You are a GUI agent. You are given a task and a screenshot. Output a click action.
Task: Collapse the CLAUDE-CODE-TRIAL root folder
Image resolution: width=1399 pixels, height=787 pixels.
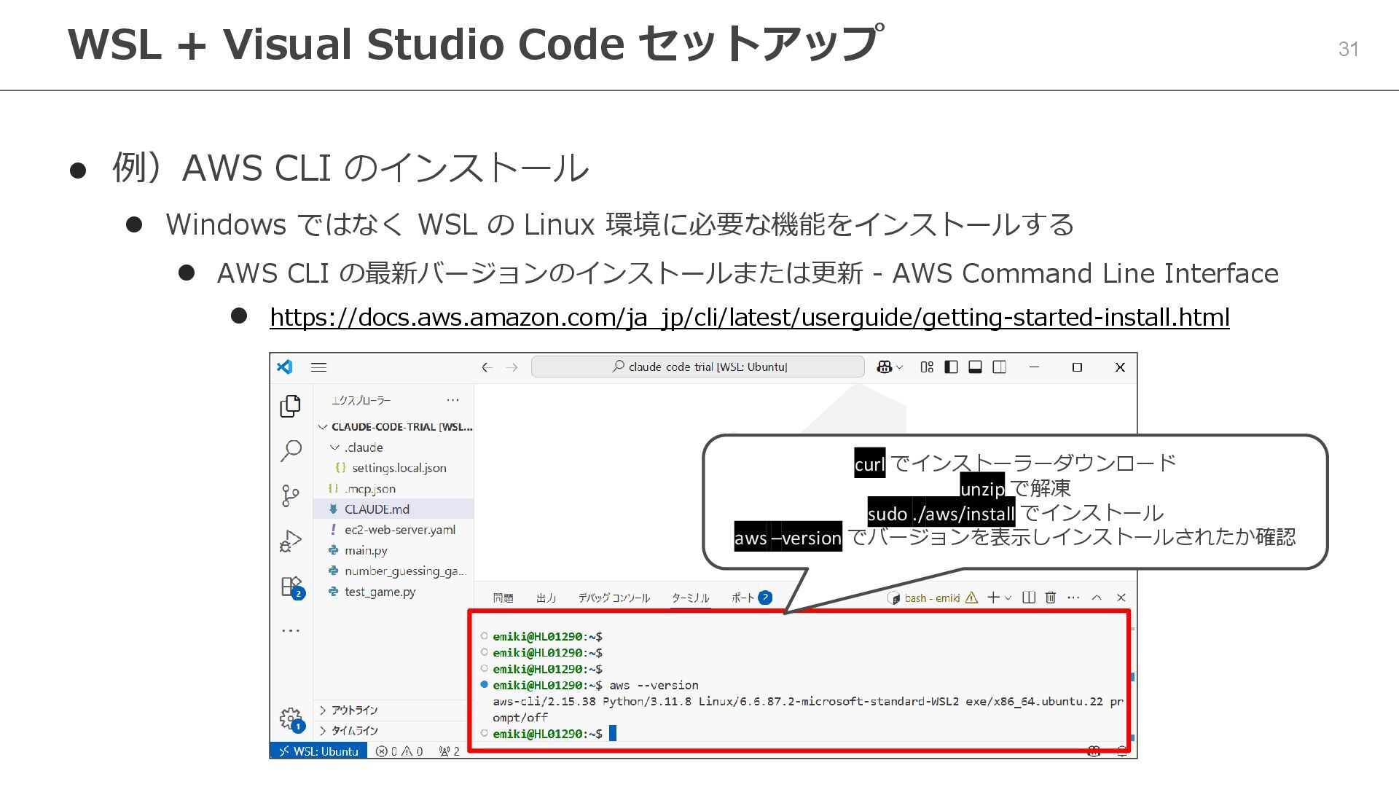(x=393, y=427)
